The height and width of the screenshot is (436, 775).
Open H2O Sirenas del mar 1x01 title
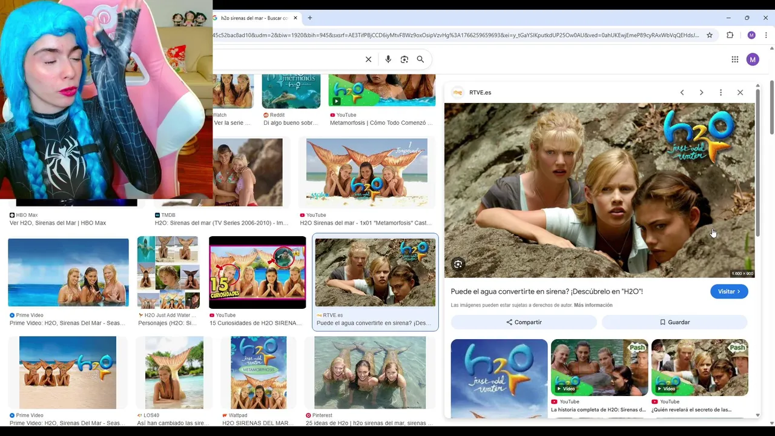pyautogui.click(x=366, y=223)
